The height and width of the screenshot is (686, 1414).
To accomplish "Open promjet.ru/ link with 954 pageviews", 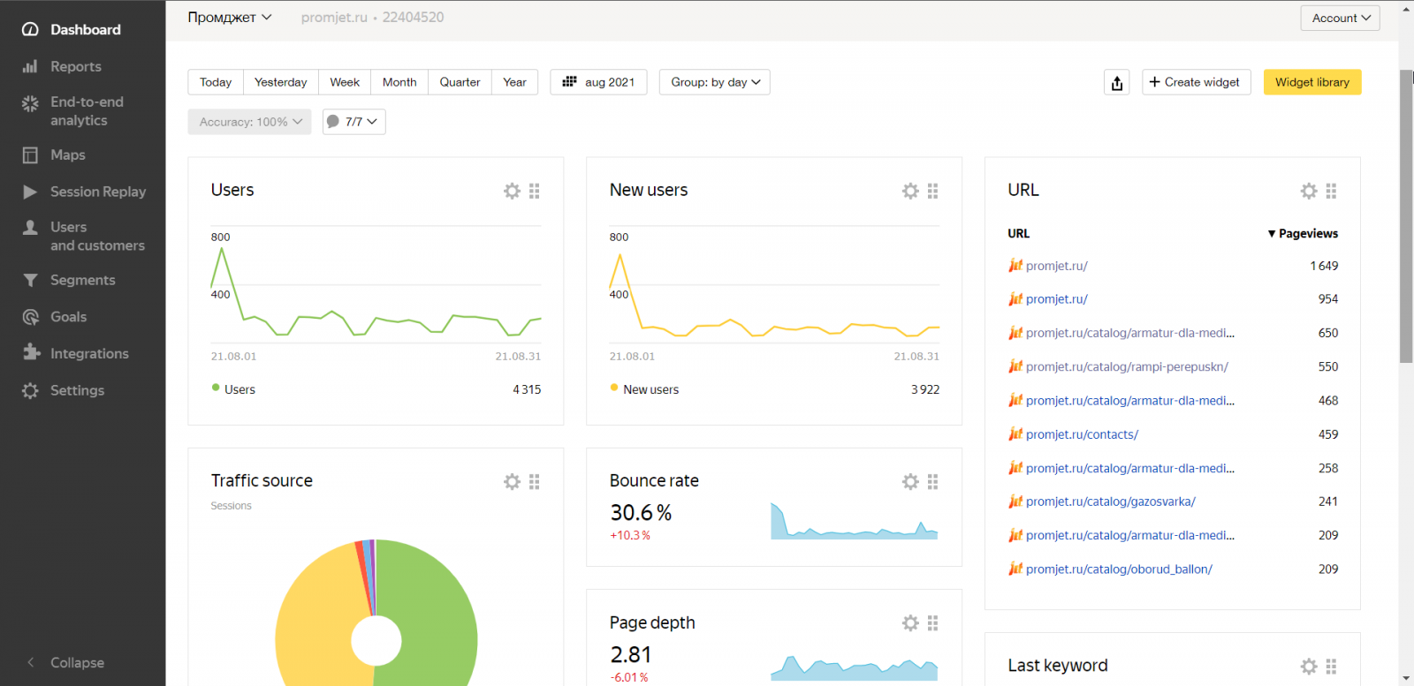I will pos(1057,299).
